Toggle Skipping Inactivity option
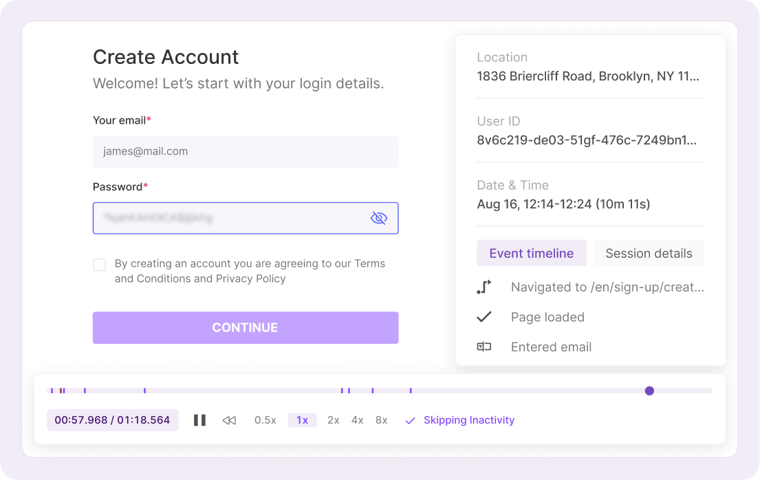This screenshot has width=760, height=480. click(x=459, y=420)
